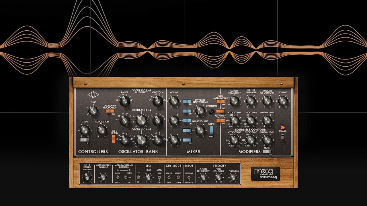
Task: Flip the Modulation Mix source A switch
Action: [x=118, y=177]
